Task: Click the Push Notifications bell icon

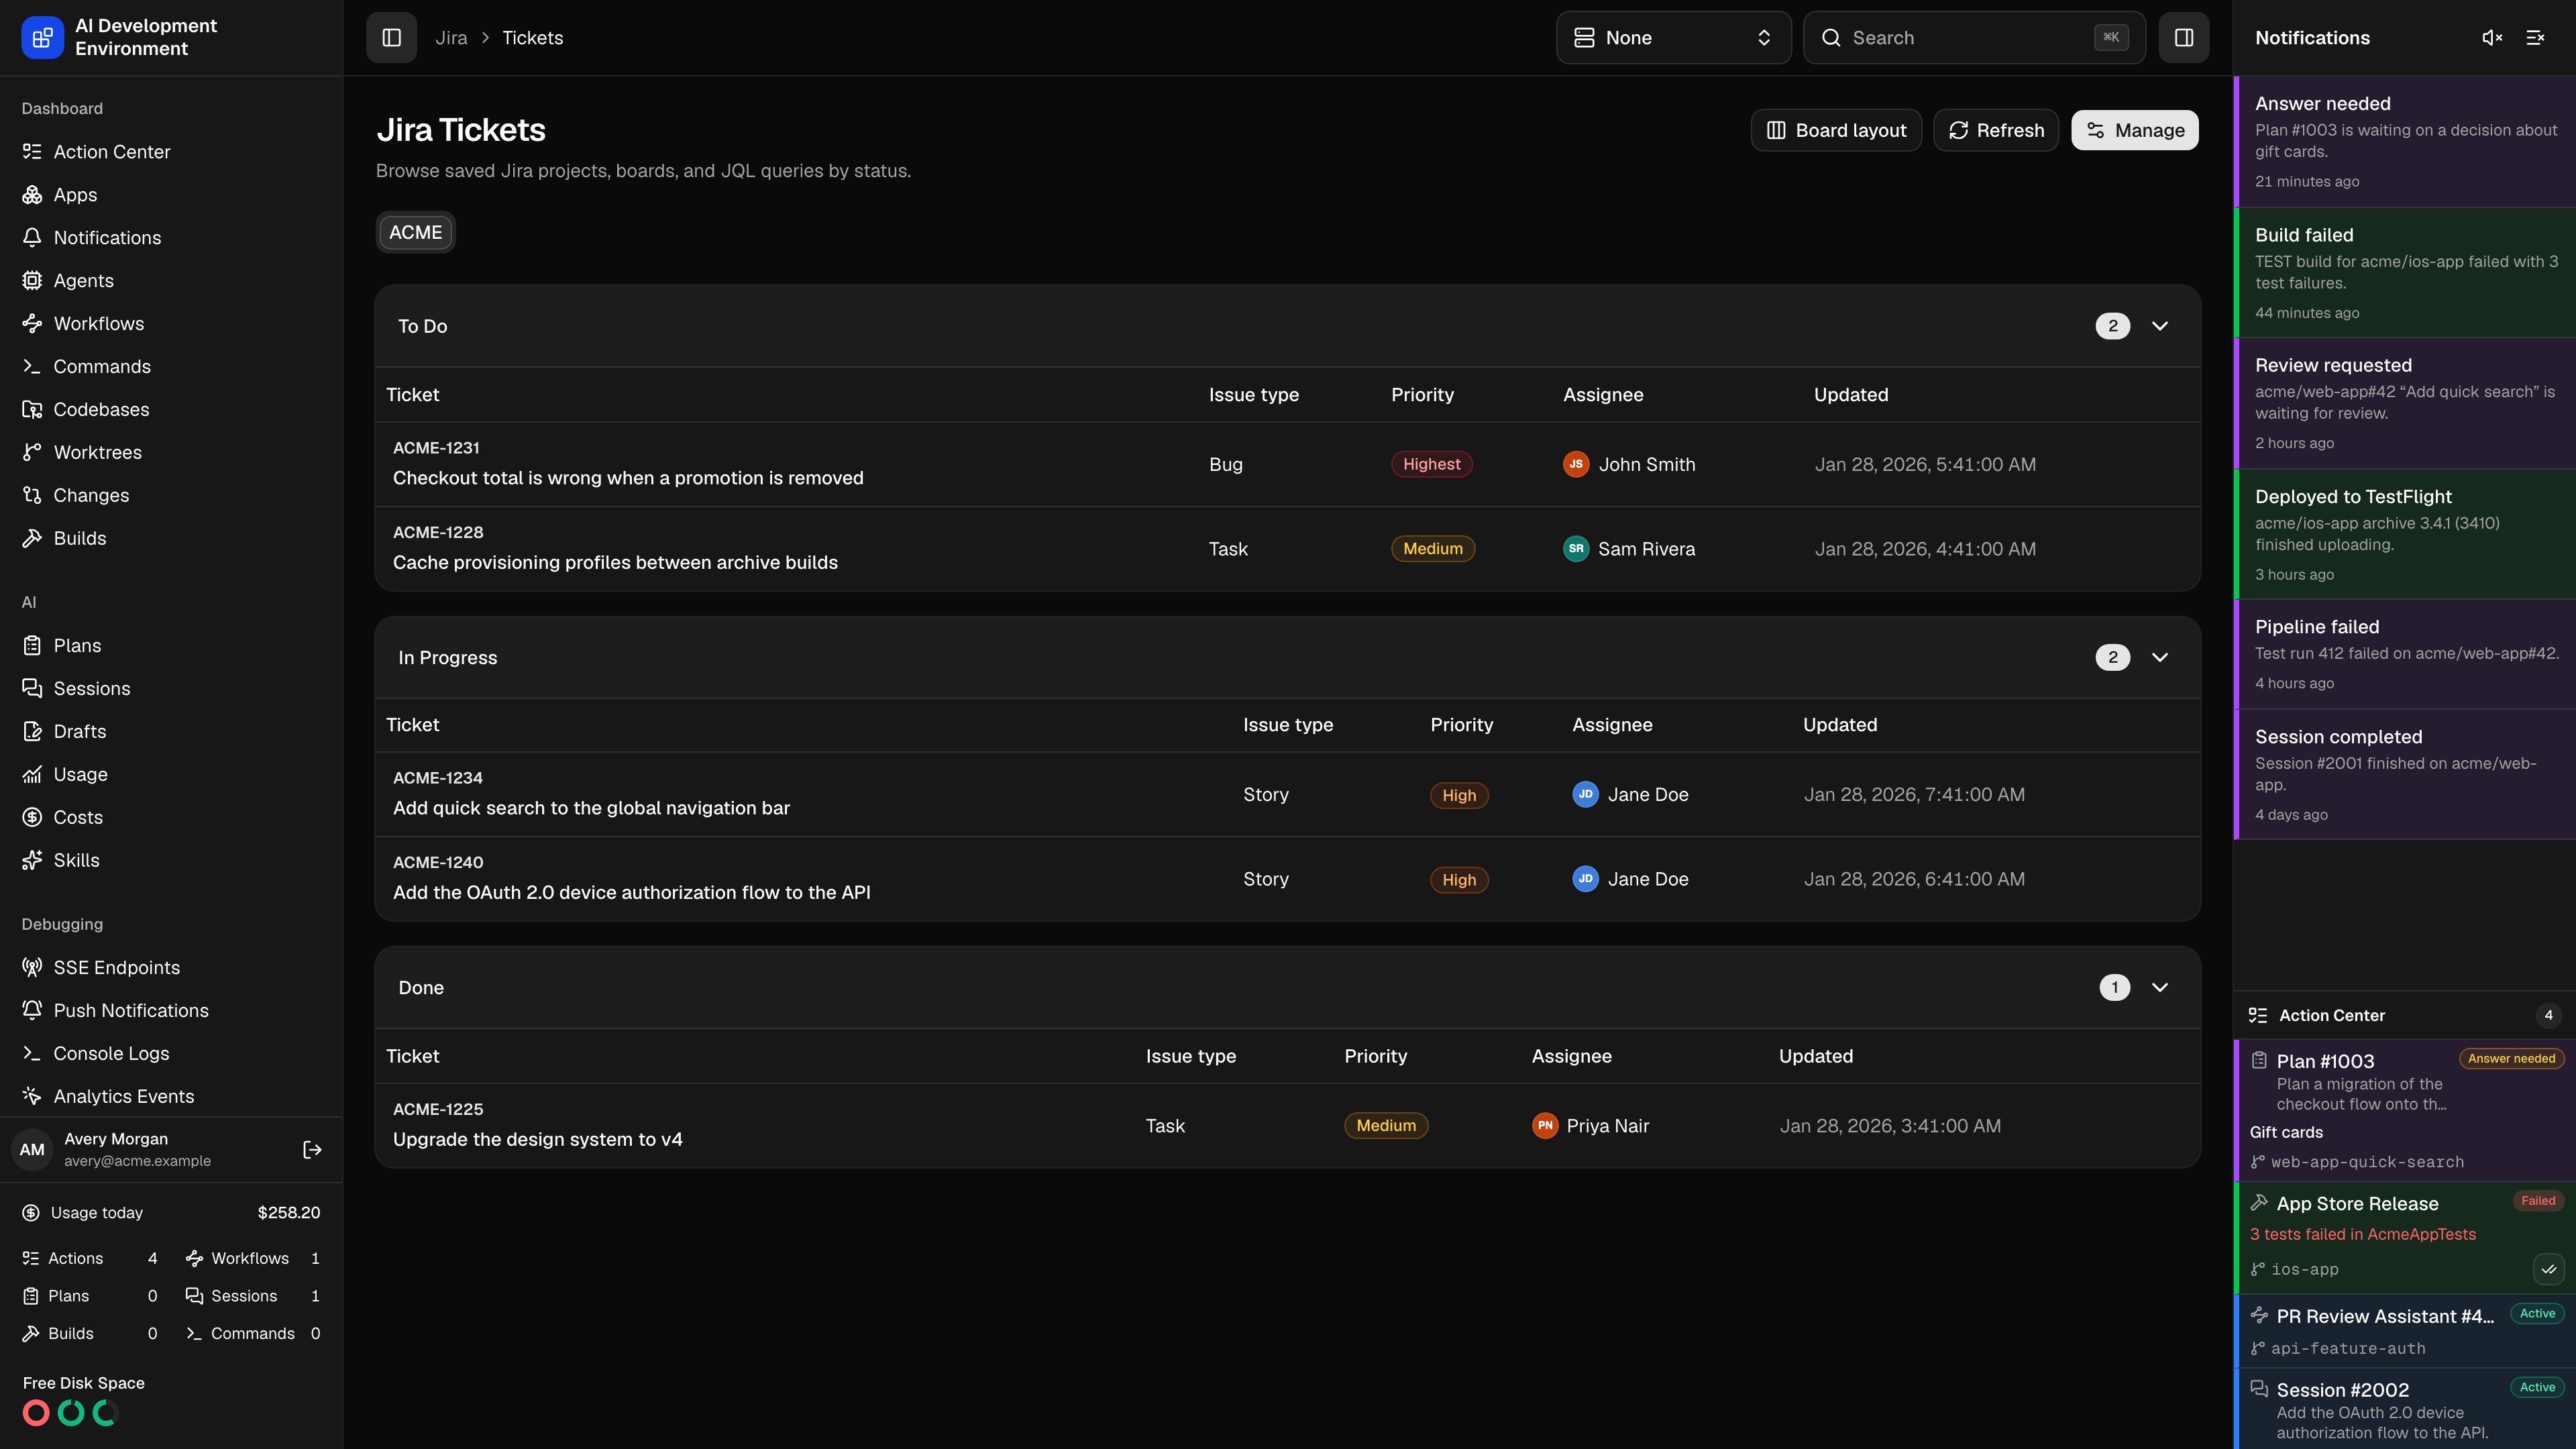Action: pos(32,1011)
